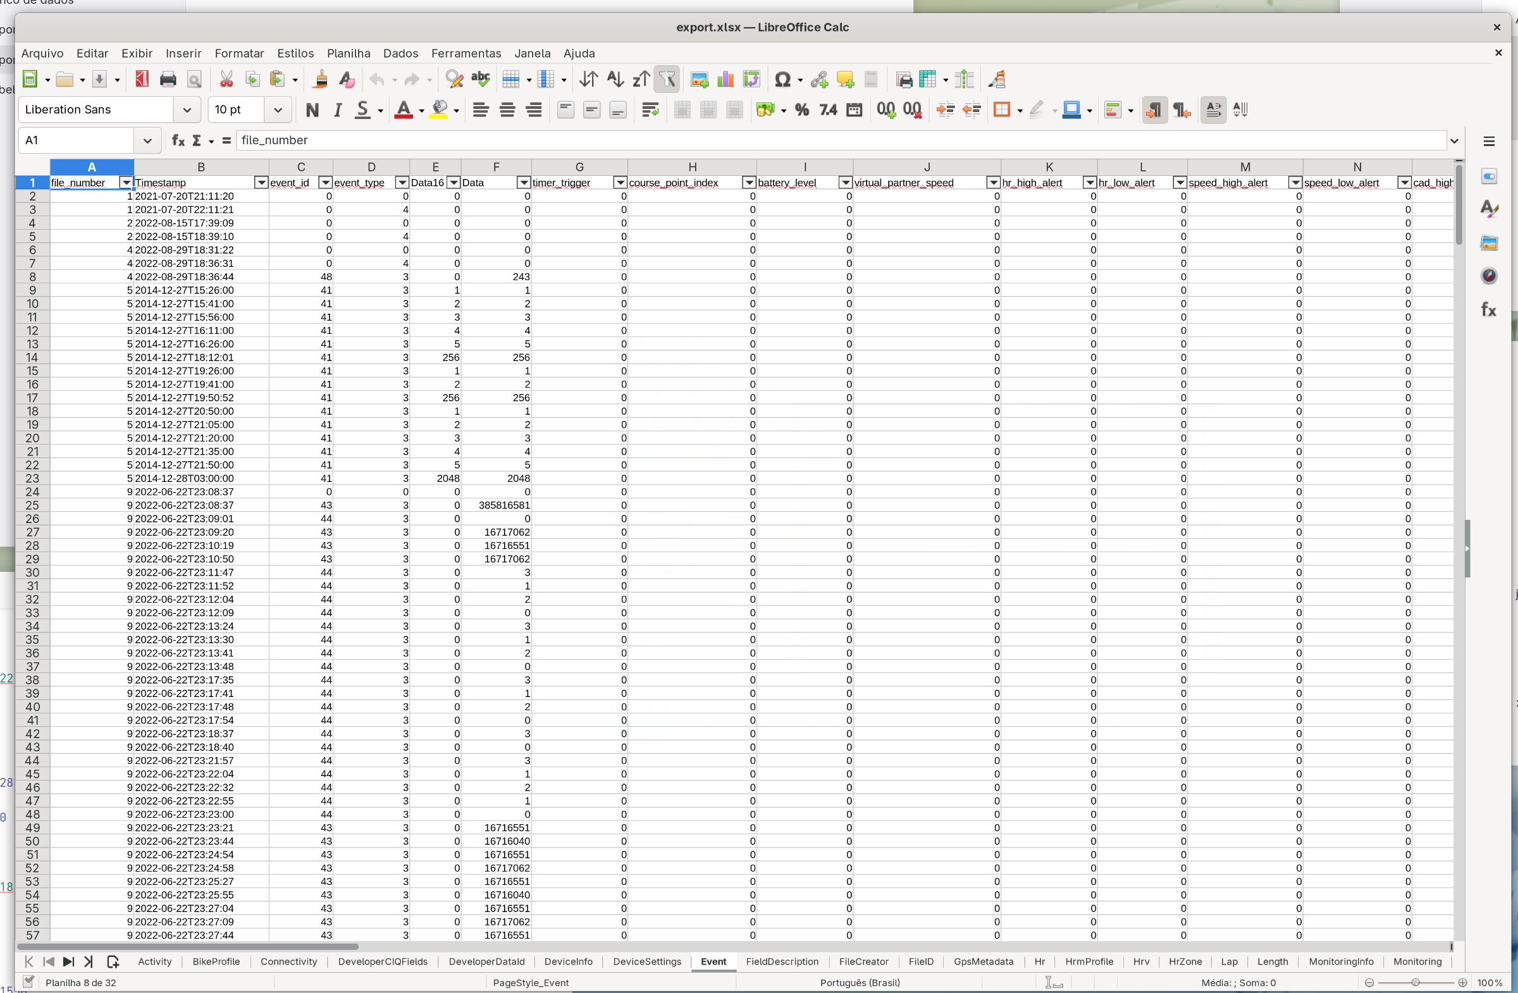Click the Cut scissors icon
The width and height of the screenshot is (1518, 993).
pos(226,79)
